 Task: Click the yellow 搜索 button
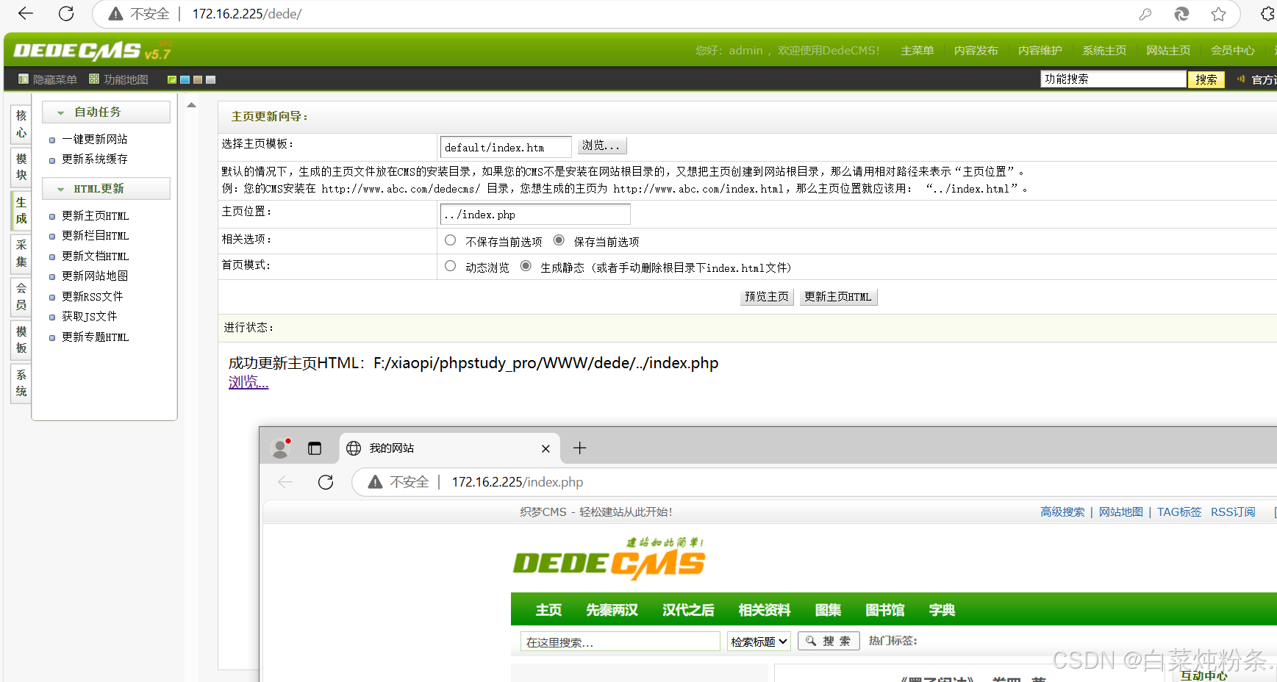tap(1206, 79)
